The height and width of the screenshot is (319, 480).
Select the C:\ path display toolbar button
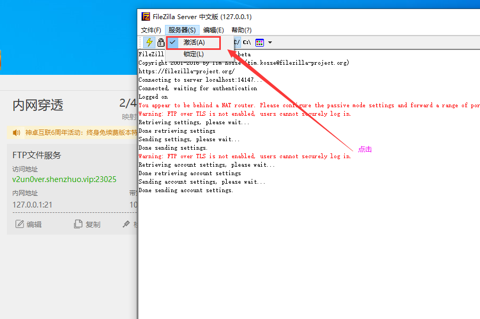(x=247, y=42)
